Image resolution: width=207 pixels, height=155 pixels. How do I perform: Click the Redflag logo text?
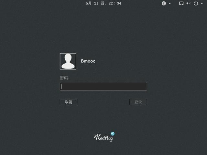[x=103, y=137]
